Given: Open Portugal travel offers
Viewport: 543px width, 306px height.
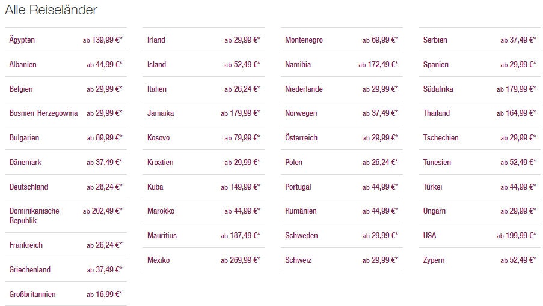Looking at the screenshot, I should (298, 187).
